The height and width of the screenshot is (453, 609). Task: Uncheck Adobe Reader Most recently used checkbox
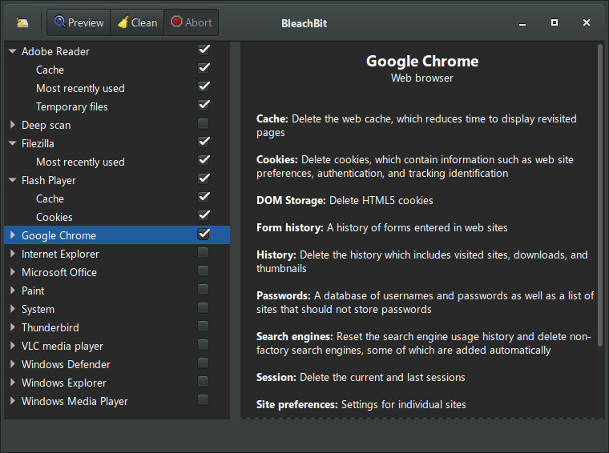pyautogui.click(x=204, y=86)
